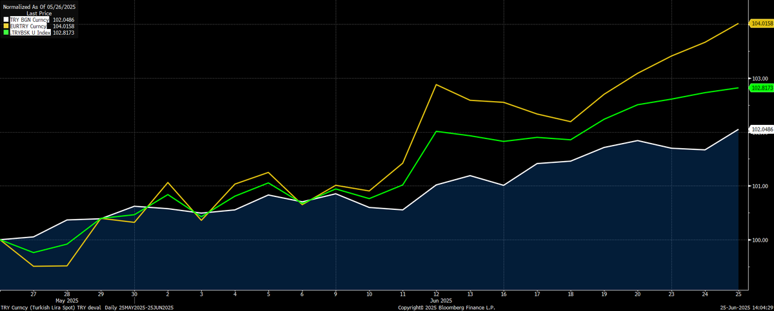
Task: Click the green 102.8173 axis value tag
Action: coord(761,88)
